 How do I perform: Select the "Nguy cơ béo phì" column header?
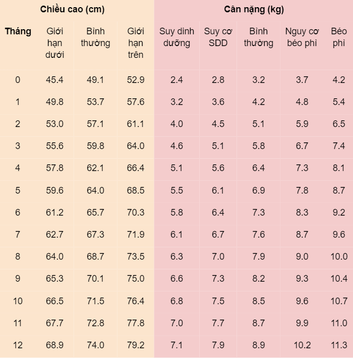(302, 37)
